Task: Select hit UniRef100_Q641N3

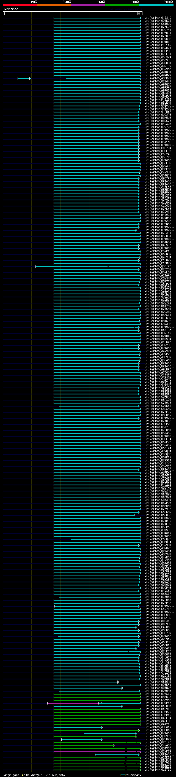Action: pyautogui.click(x=158, y=142)
